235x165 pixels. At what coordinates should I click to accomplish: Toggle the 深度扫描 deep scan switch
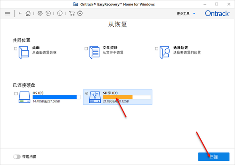(17, 157)
